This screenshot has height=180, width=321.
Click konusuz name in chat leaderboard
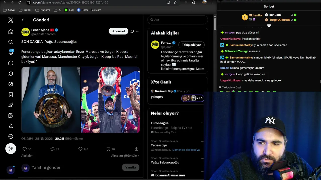[275, 15]
